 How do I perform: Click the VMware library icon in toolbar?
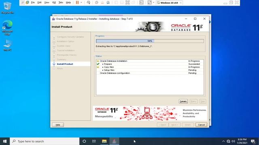click(x=28, y=2)
